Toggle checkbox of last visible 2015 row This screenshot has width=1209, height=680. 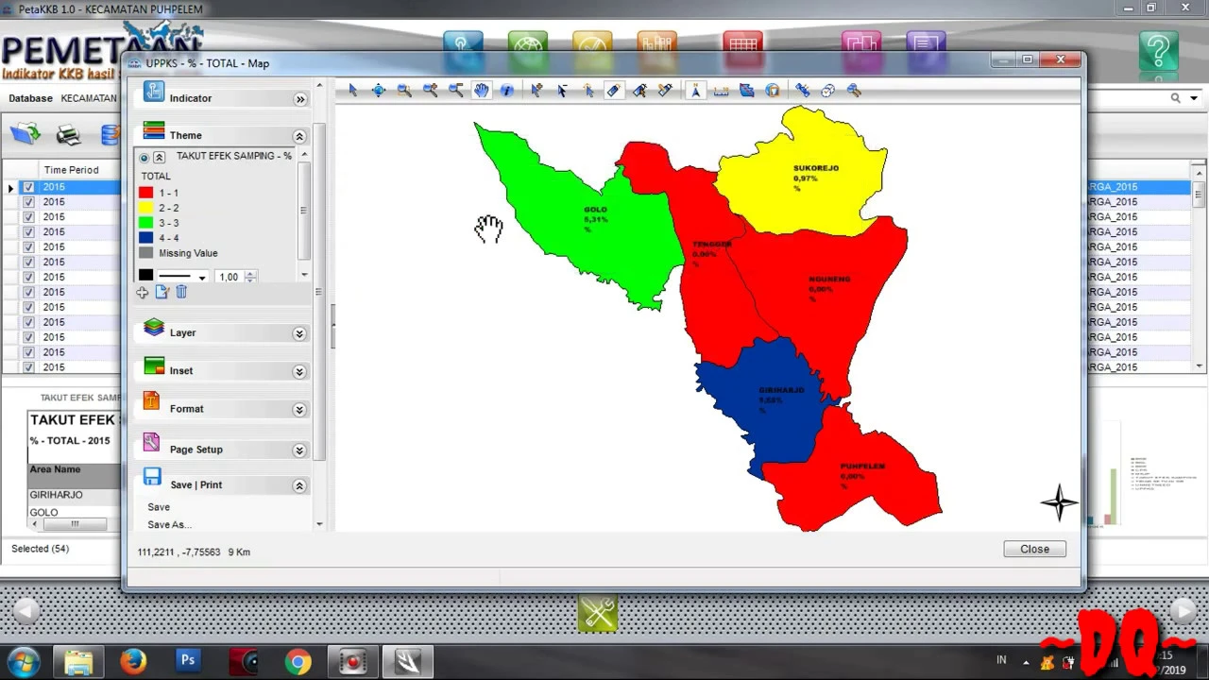(x=28, y=367)
